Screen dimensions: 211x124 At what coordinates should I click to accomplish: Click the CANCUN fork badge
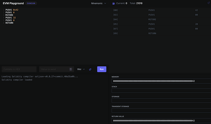(x=31, y=3)
